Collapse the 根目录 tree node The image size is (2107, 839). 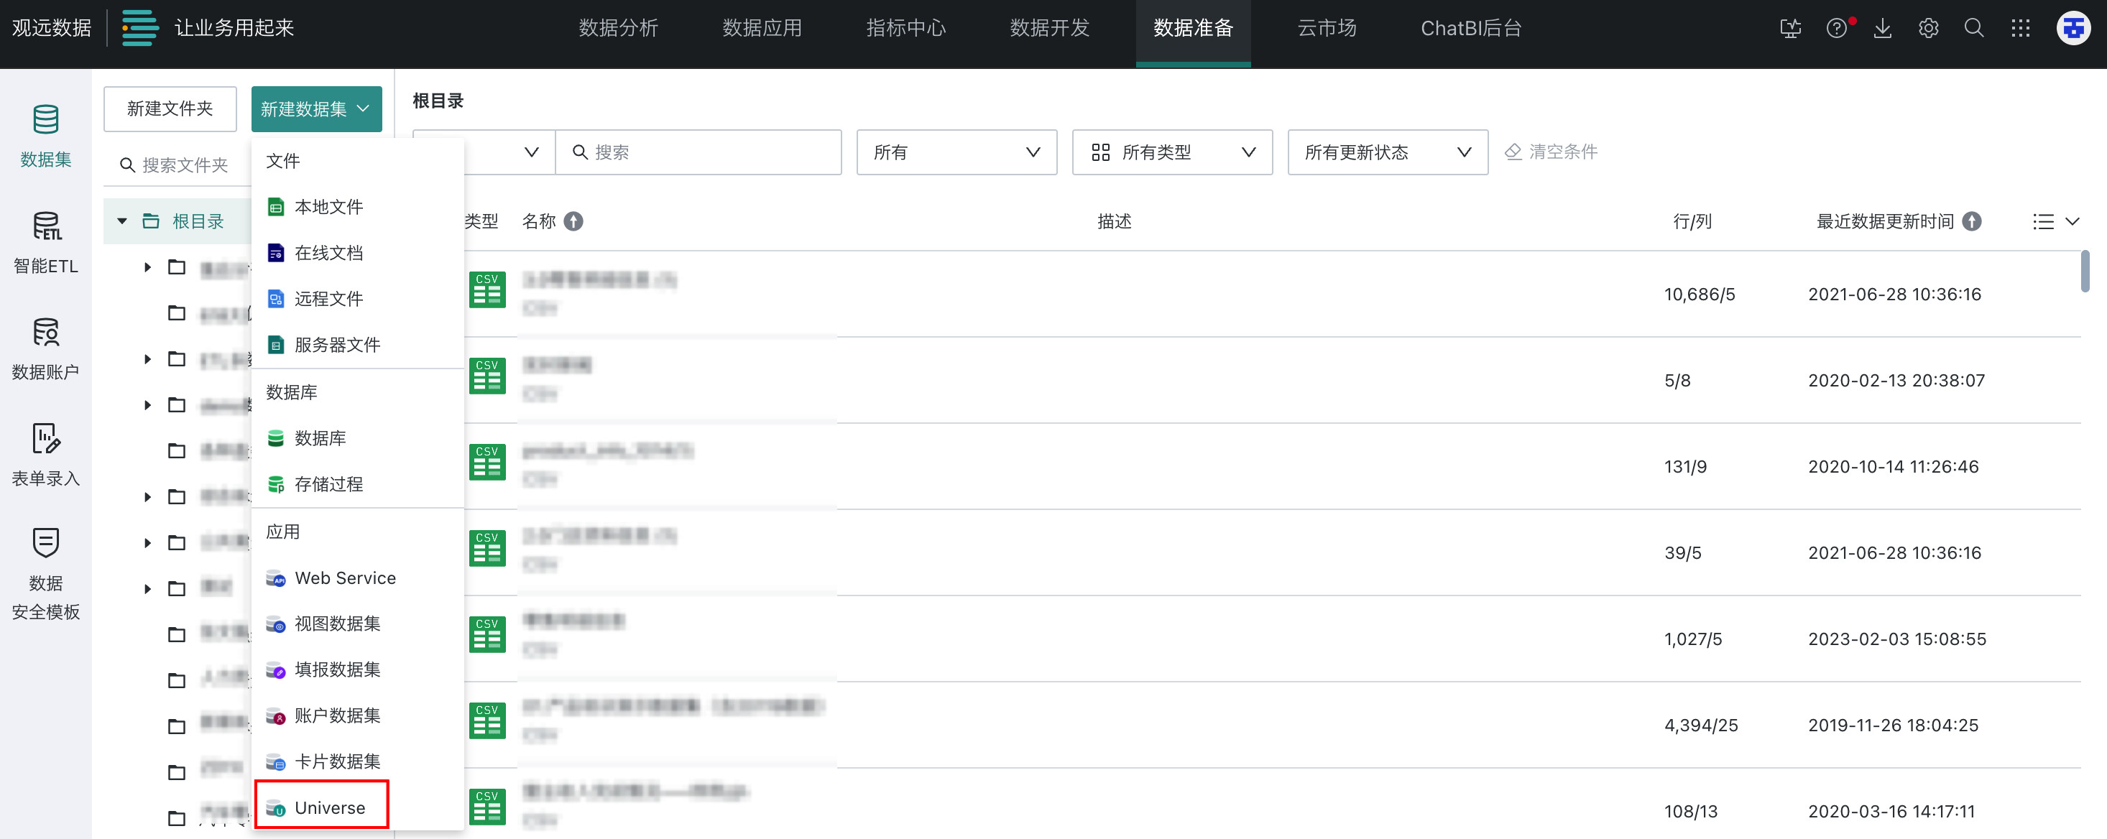tap(123, 222)
